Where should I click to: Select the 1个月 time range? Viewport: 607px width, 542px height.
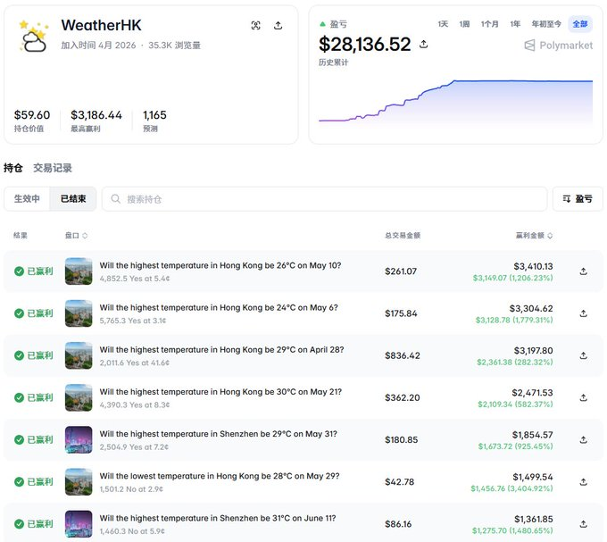tap(490, 24)
